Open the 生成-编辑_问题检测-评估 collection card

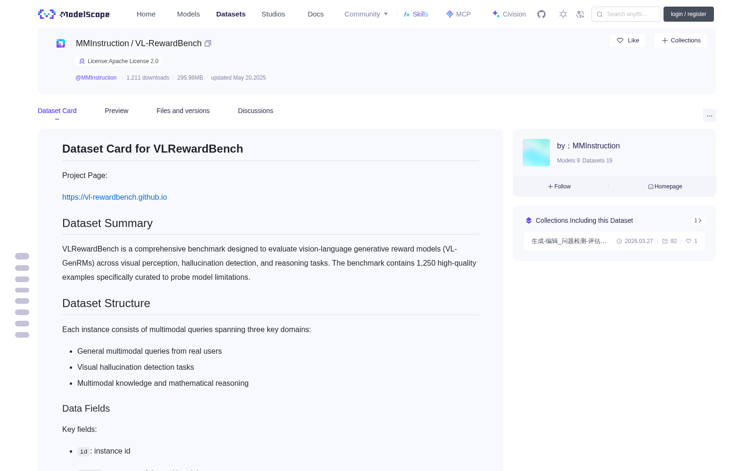point(615,241)
